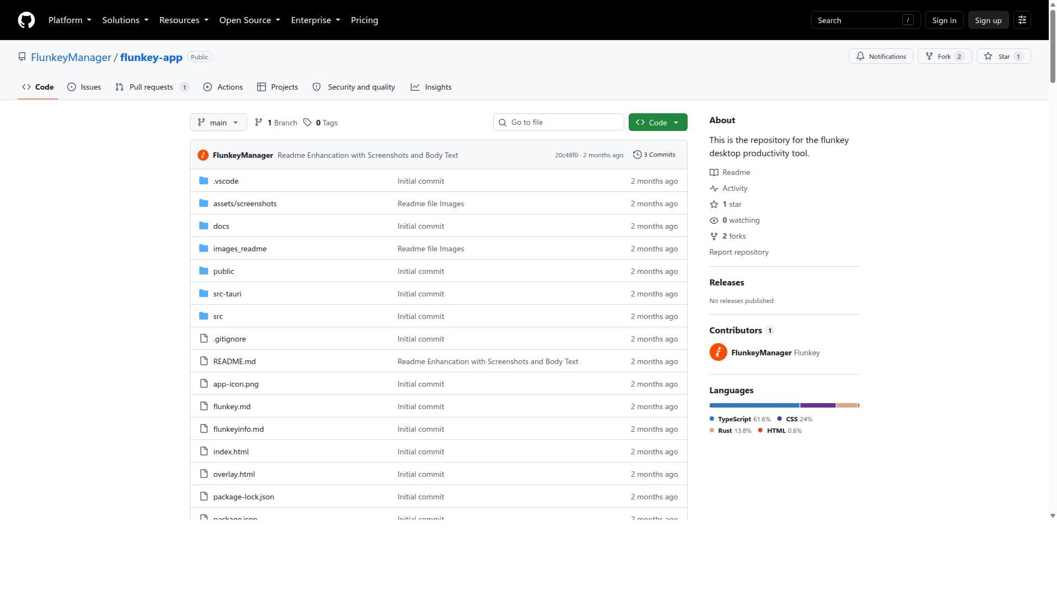
Task: Click the Releases heading link
Action: (727, 283)
